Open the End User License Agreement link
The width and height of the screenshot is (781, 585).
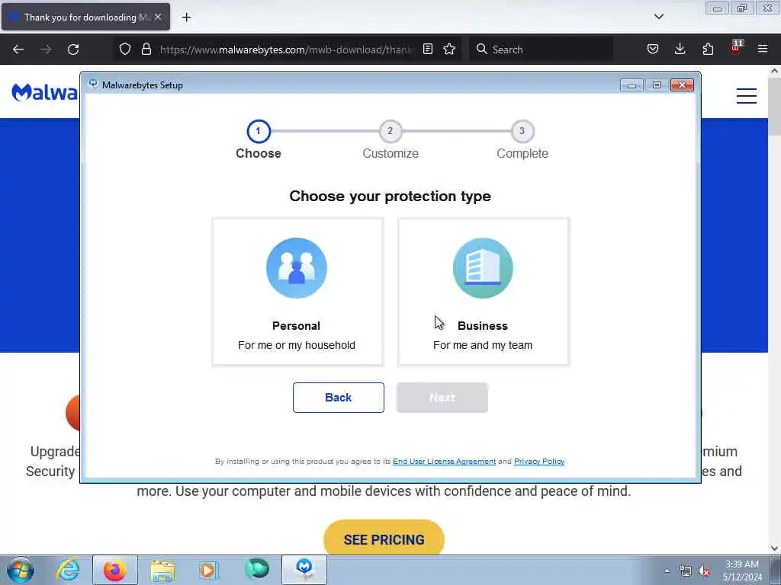[445, 461]
